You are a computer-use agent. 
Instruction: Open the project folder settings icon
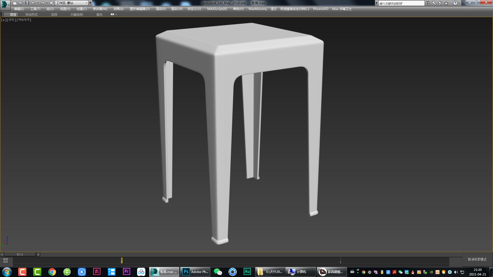[52, 3]
